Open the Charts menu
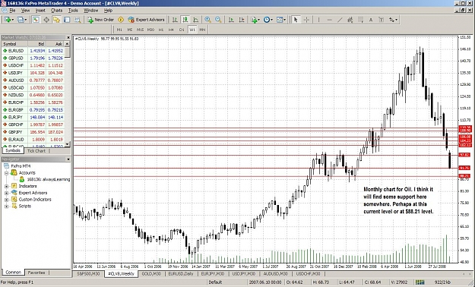This screenshot has height=287, width=475. click(x=56, y=11)
